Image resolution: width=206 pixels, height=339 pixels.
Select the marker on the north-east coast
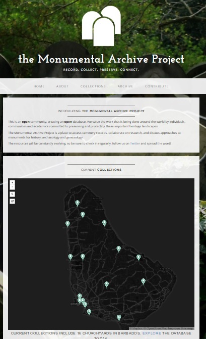pos(104,223)
